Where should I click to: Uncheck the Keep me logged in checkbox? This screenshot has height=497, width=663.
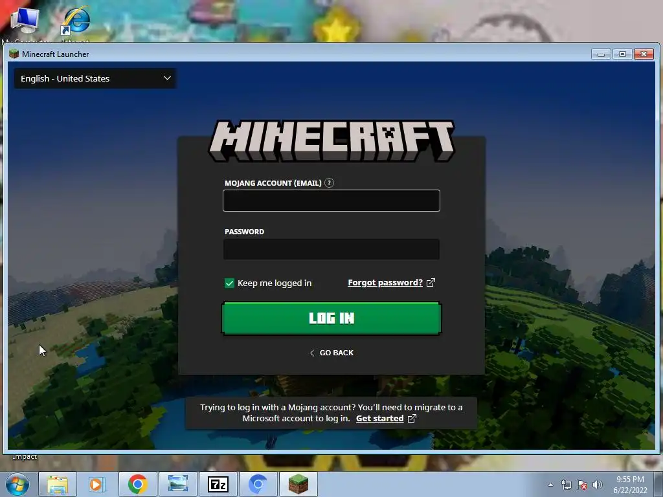coord(229,283)
